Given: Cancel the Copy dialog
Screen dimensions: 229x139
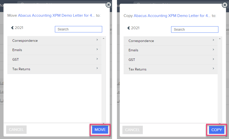Looking at the screenshot, I should 133,130.
